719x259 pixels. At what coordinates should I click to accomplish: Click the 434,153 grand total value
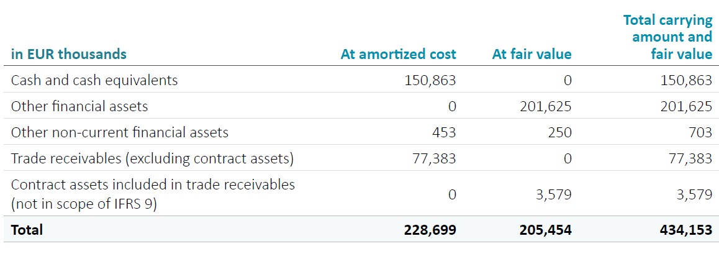[x=685, y=230]
